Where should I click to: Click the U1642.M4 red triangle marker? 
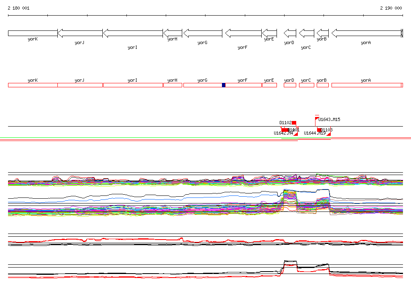(296, 134)
